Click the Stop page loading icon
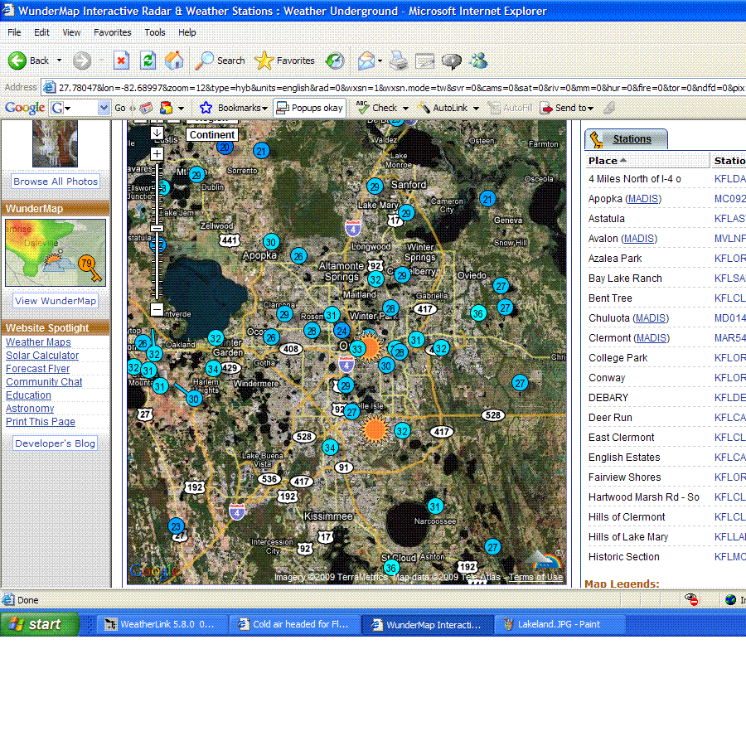Viewport: 746px width, 746px height. [122, 60]
